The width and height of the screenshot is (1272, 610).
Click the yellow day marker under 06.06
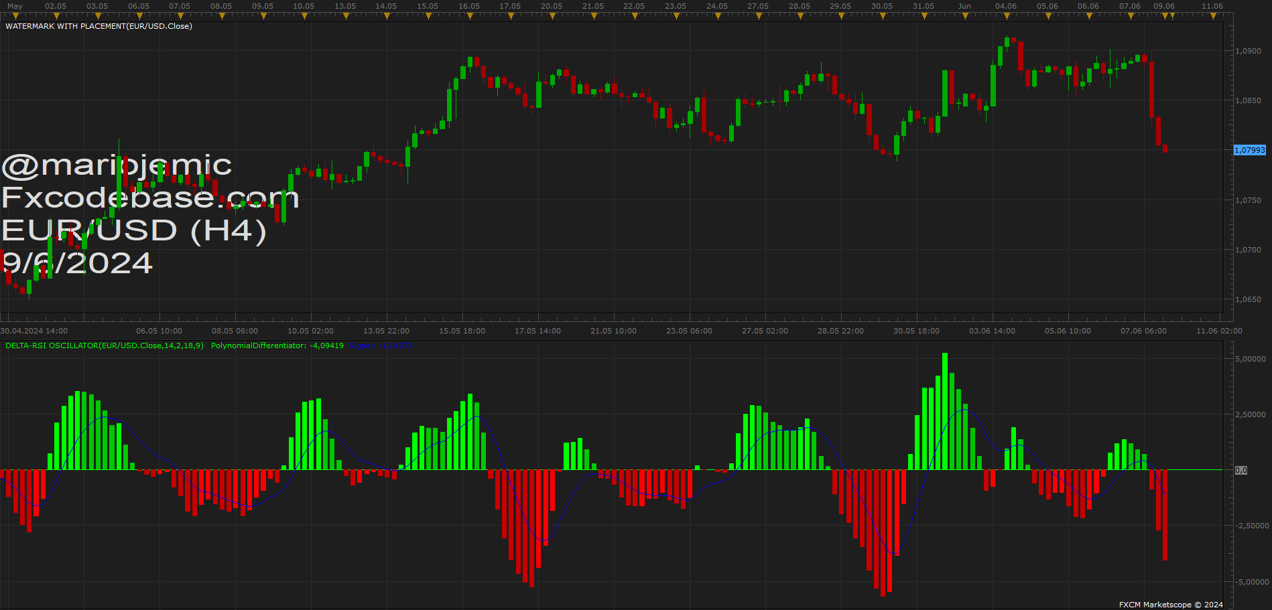[x=1089, y=16]
